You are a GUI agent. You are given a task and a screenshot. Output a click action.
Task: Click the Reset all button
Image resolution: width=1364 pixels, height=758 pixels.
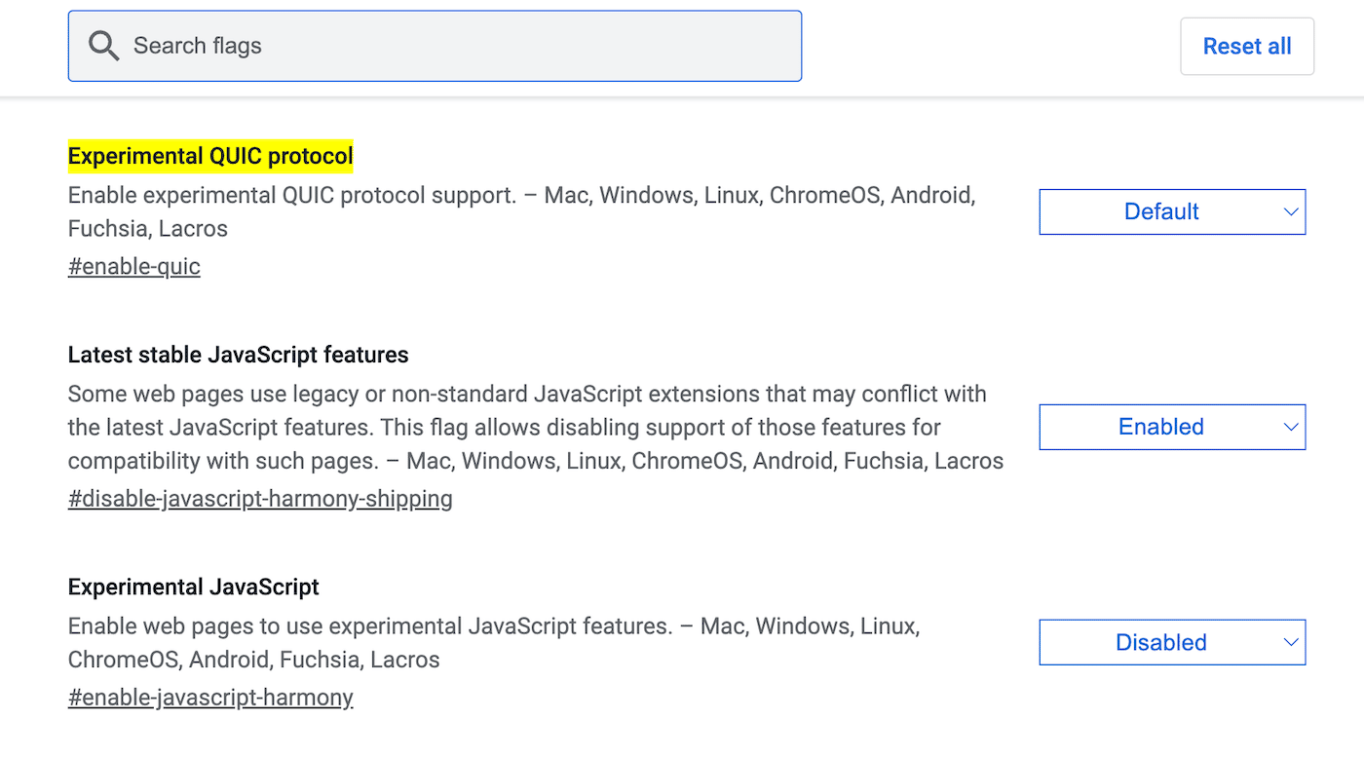pyautogui.click(x=1247, y=46)
